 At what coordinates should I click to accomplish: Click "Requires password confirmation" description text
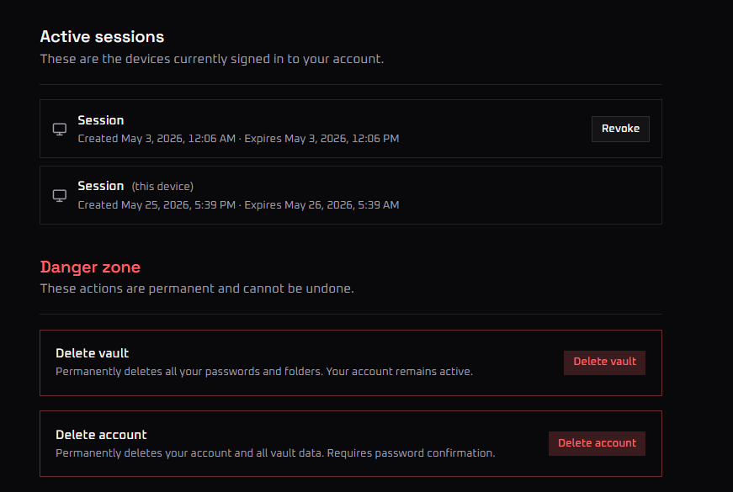pos(411,453)
